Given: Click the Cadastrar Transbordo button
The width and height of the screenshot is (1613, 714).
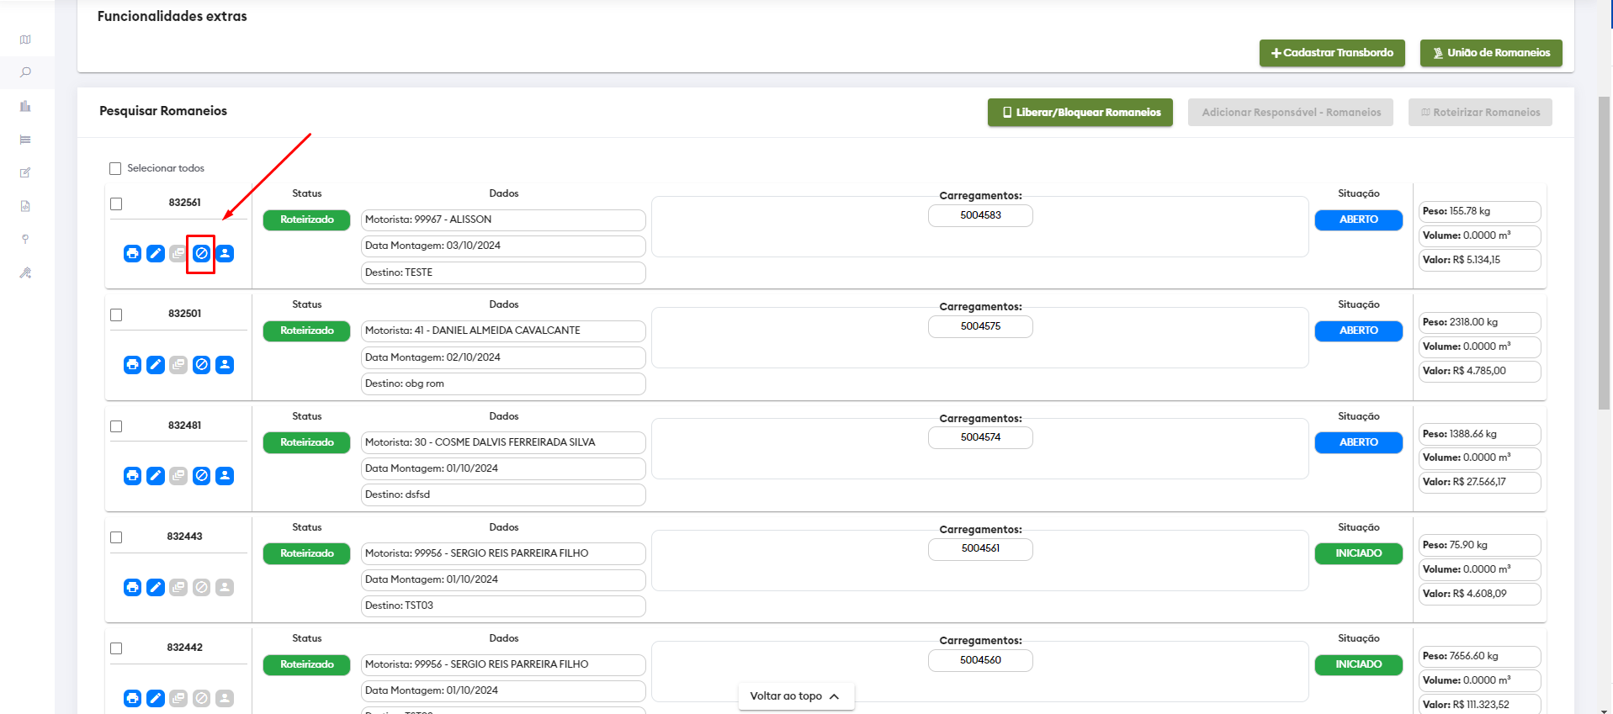Looking at the screenshot, I should point(1331,52).
